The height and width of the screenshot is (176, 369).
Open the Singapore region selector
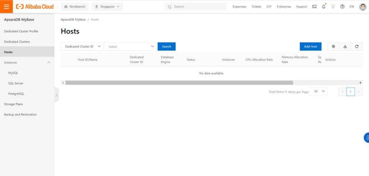tap(107, 7)
